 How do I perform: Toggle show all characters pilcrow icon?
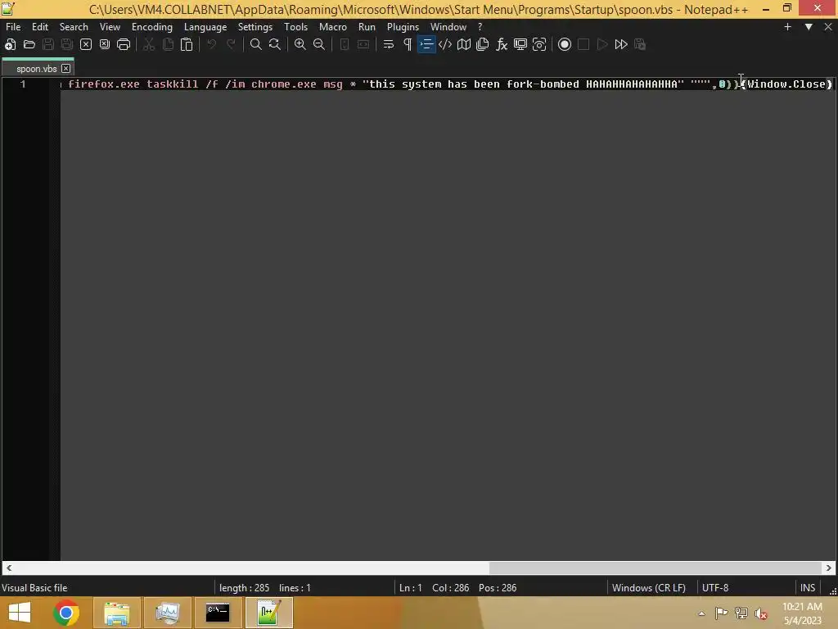coord(408,44)
